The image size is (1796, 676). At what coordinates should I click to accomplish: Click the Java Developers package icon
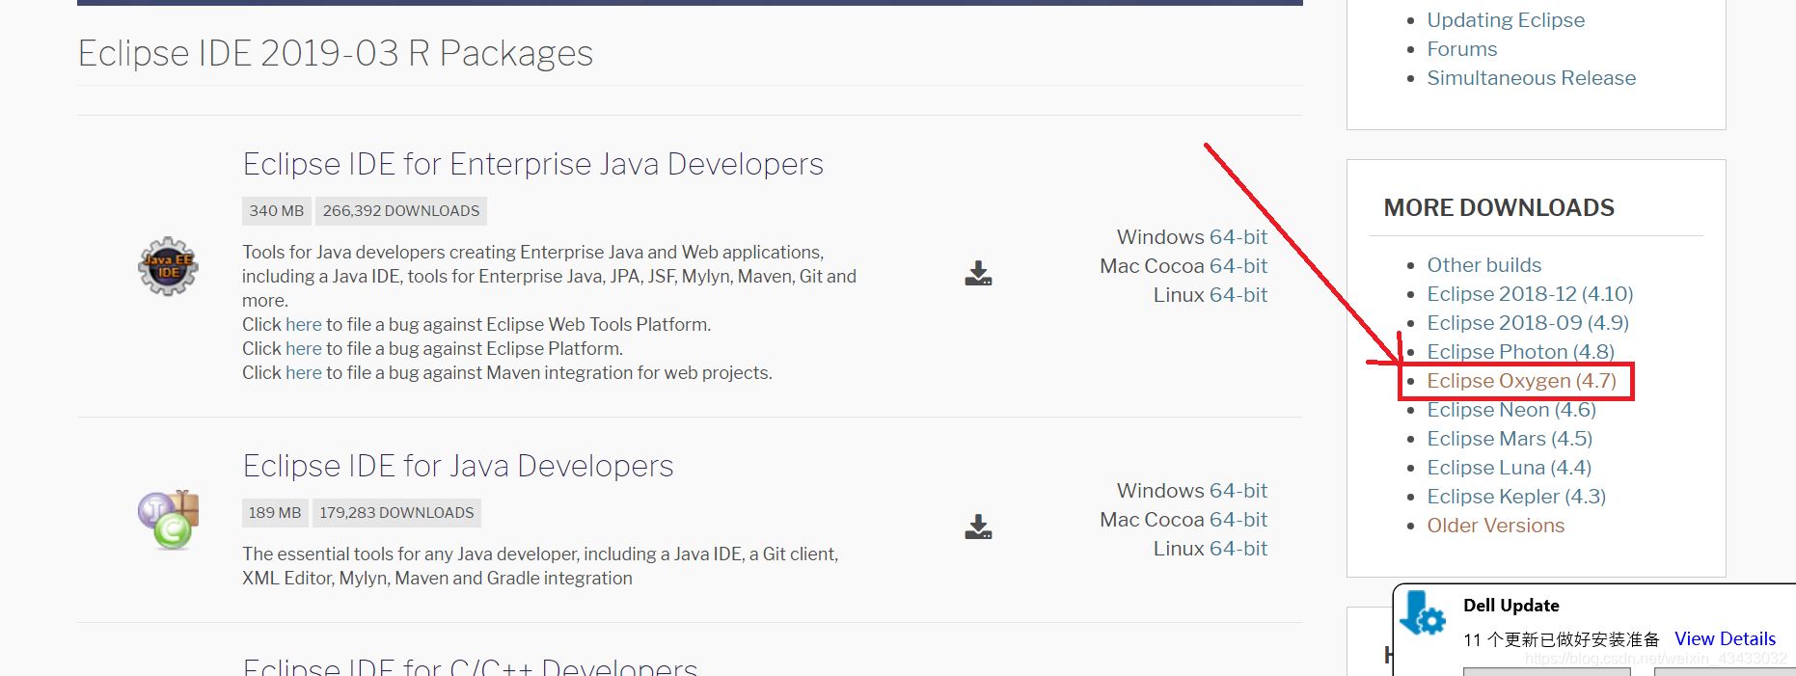click(168, 520)
